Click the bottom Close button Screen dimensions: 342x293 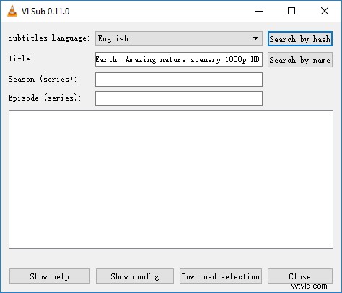(x=300, y=276)
